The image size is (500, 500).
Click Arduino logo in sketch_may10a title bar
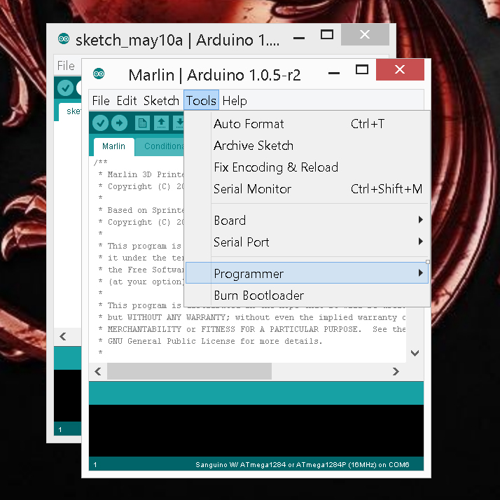tap(64, 39)
